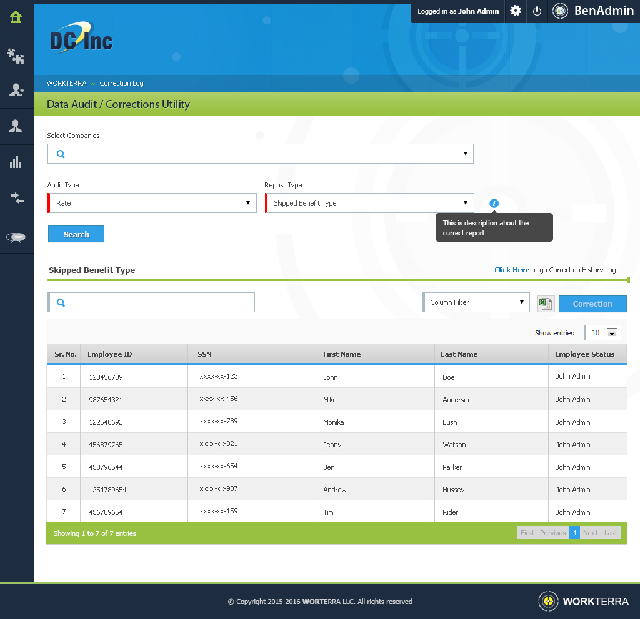The width and height of the screenshot is (640, 619).
Task: Open the transfer arrows sidebar icon
Action: click(17, 198)
